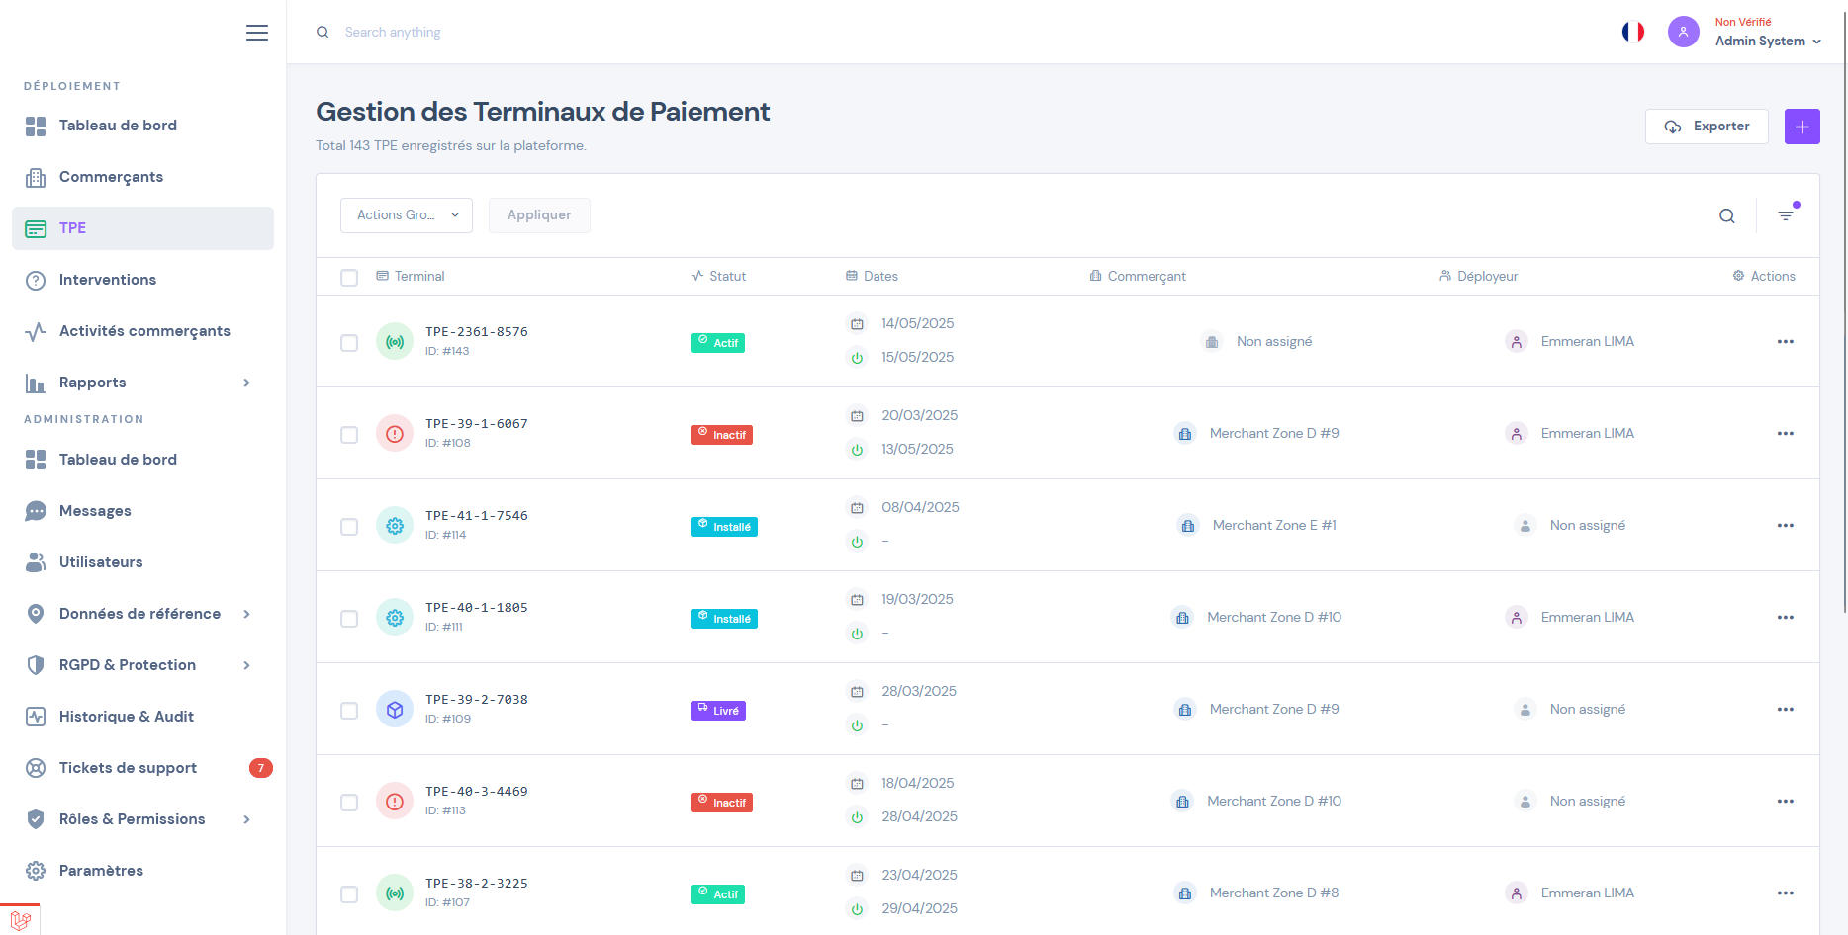This screenshot has height=935, width=1848.
Task: Open Tickets de support page
Action: pos(128,768)
